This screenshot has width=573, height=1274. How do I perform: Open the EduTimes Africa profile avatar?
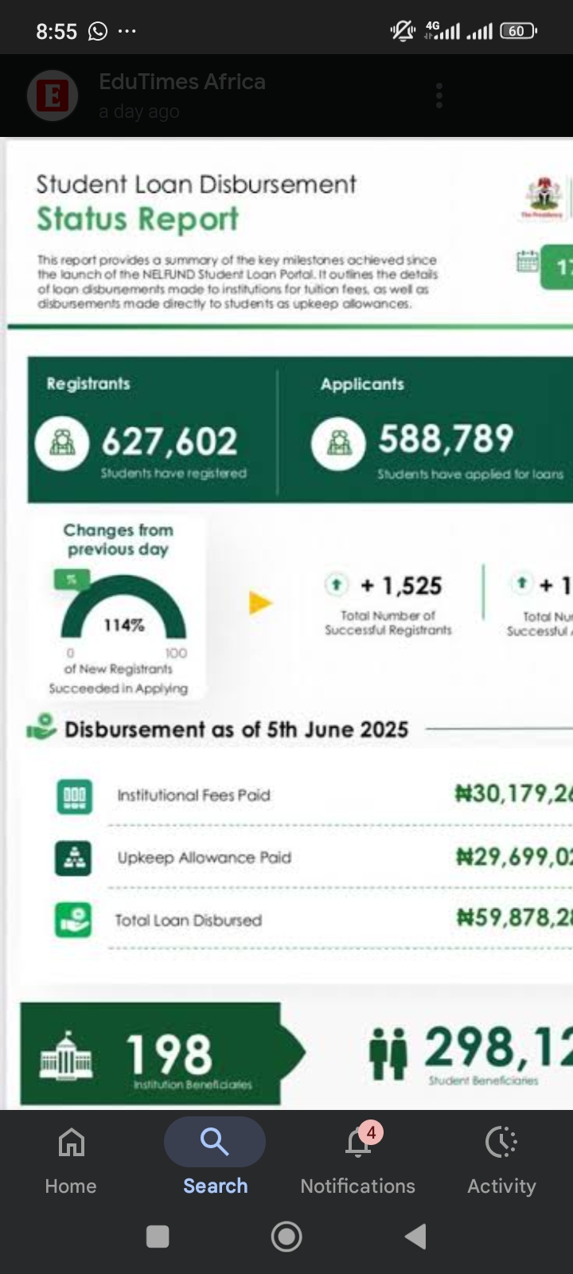click(x=53, y=96)
